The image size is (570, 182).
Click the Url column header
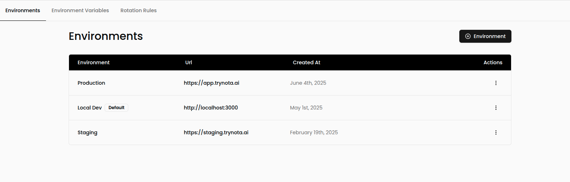pyautogui.click(x=188, y=62)
